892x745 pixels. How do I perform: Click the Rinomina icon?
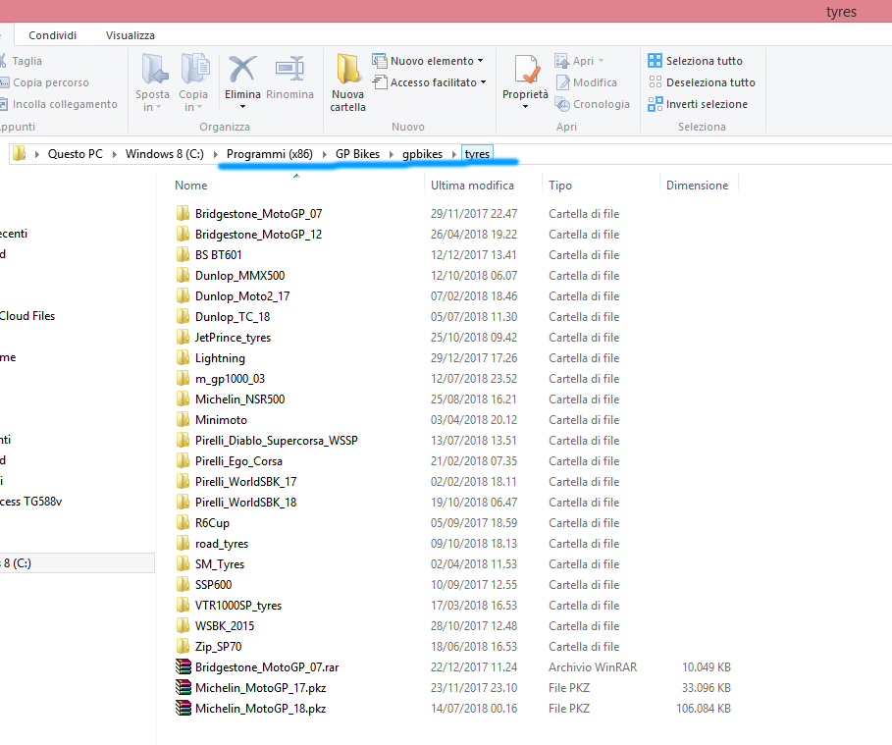290,68
